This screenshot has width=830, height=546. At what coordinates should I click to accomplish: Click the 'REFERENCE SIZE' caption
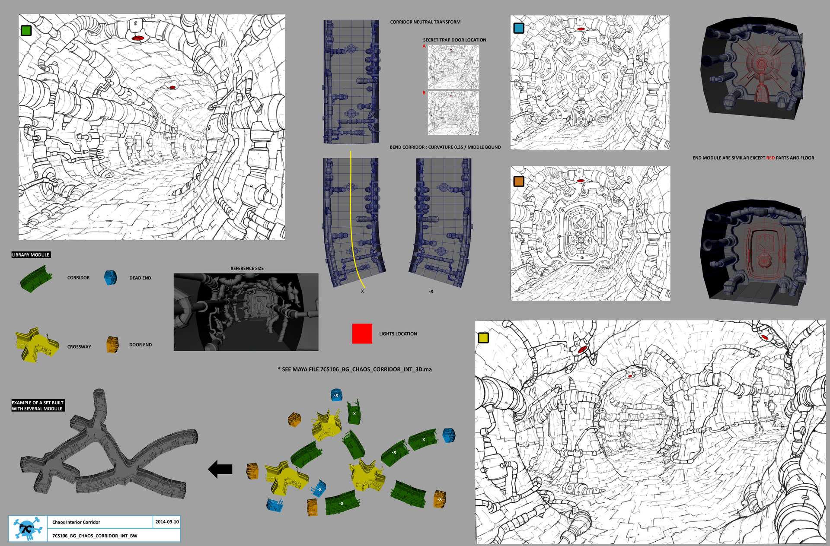[x=247, y=268]
